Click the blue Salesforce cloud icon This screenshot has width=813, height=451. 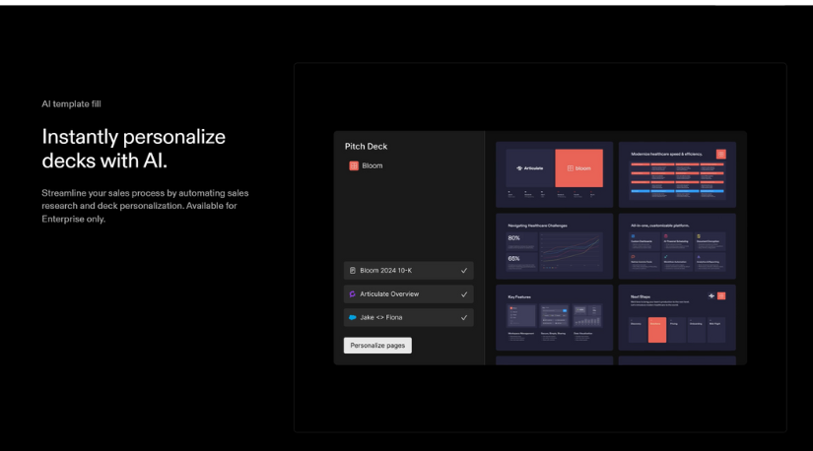[x=353, y=317]
